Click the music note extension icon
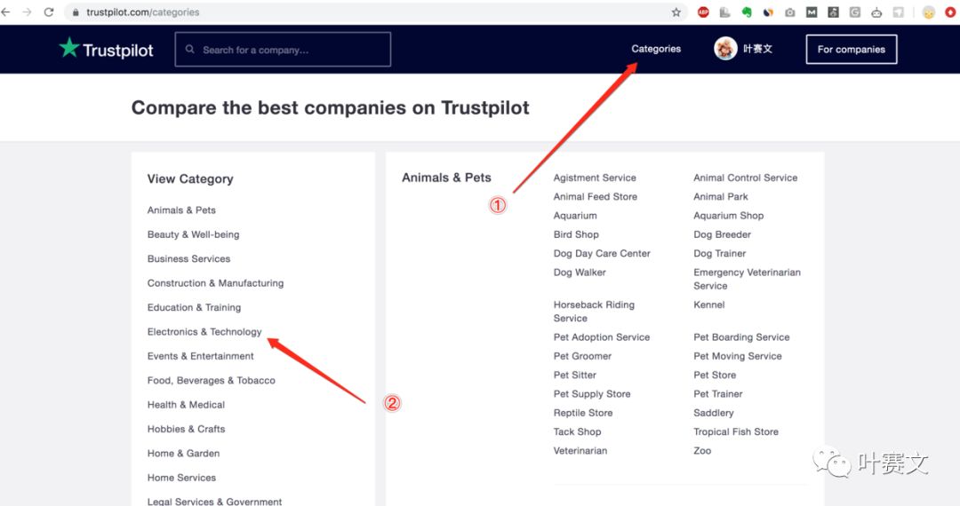 (x=833, y=12)
